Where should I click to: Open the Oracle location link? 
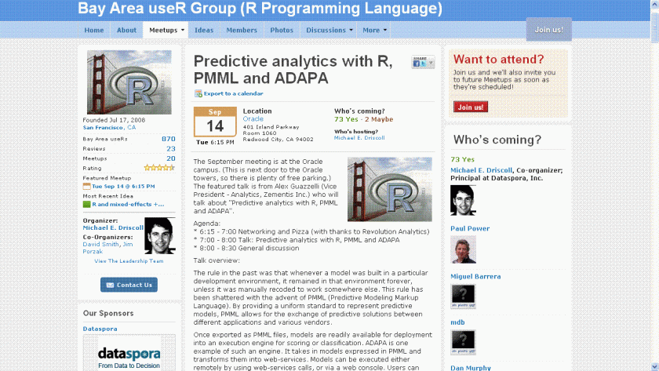[x=253, y=118]
